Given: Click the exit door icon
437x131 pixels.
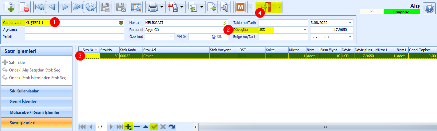Looking at the screenshot, I should click(266, 7).
